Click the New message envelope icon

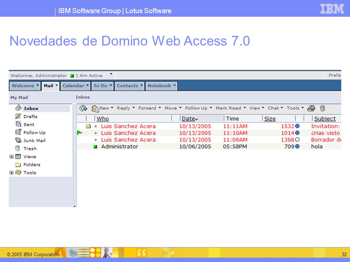click(x=95, y=109)
